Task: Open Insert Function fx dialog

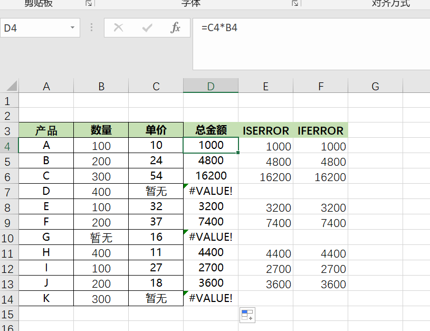Action: click(x=175, y=27)
